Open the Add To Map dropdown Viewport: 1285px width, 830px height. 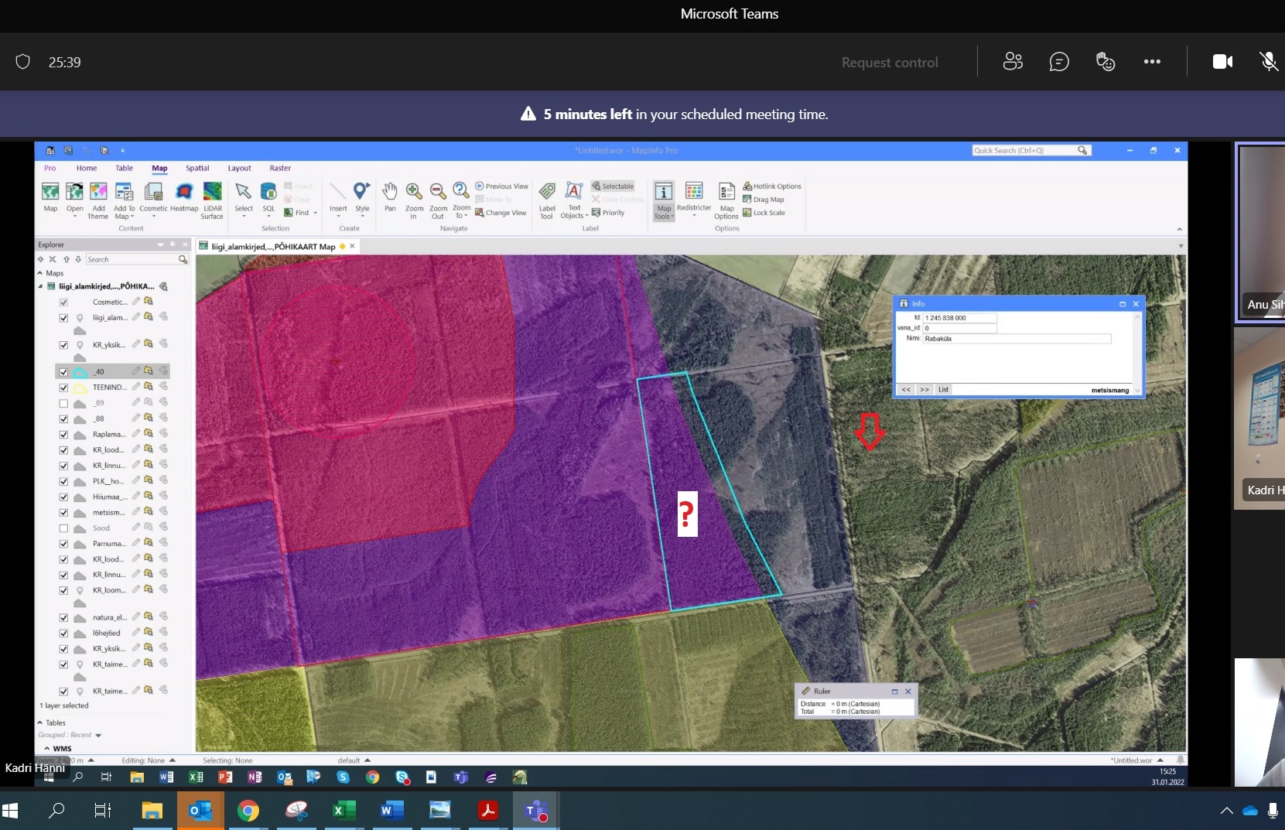[x=132, y=217]
